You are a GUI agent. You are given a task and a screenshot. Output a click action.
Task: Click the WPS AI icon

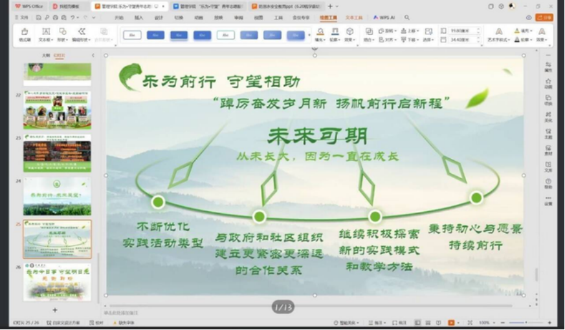pos(384,17)
